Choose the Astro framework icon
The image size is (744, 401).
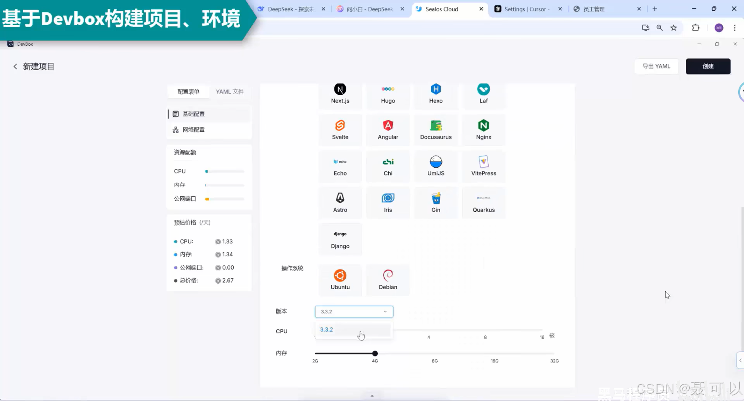340,198
